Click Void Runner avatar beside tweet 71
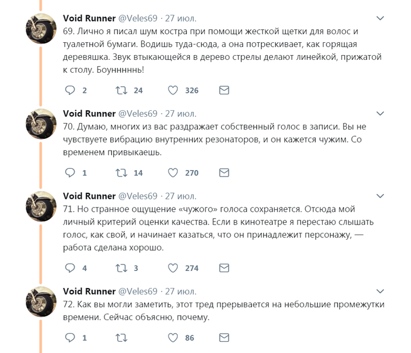Viewport: 411px width, 353px height. pyautogui.click(x=41, y=207)
